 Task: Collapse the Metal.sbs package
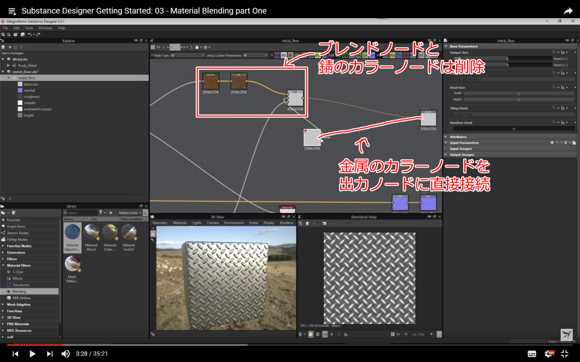3,59
